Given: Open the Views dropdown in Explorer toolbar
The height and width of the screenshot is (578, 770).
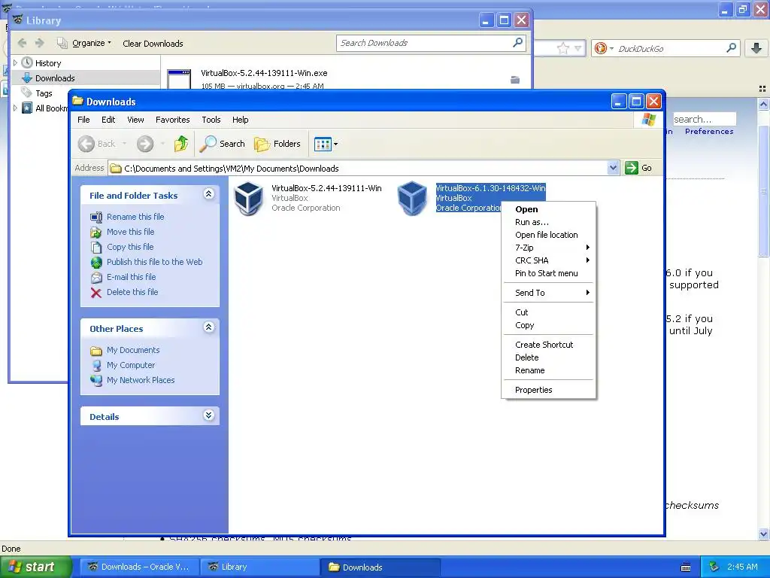Looking at the screenshot, I should pyautogui.click(x=326, y=144).
